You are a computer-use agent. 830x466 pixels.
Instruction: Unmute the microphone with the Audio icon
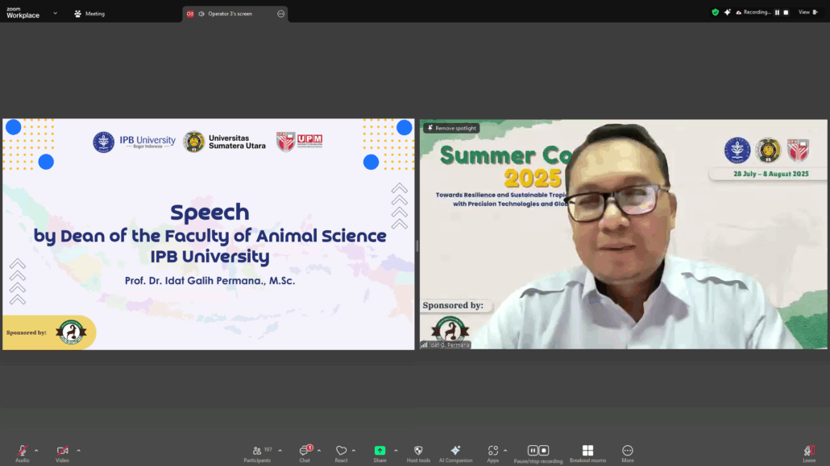pos(22,452)
